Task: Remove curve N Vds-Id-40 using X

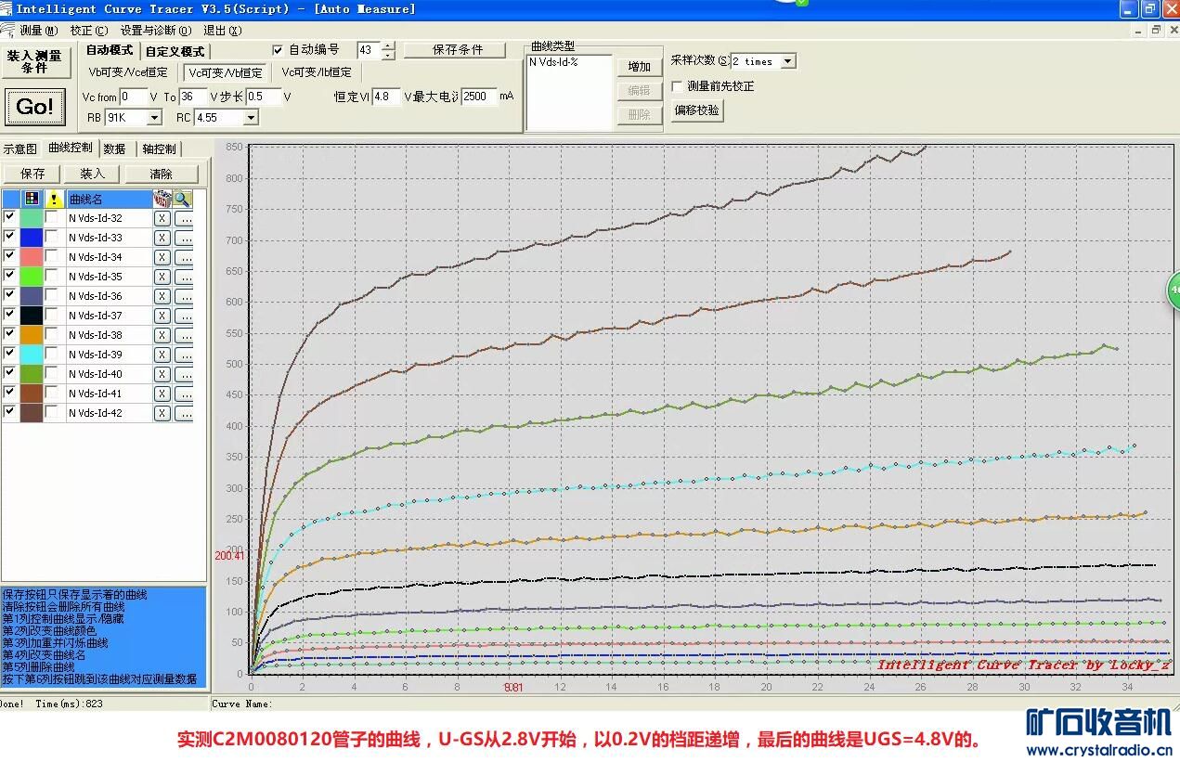Action: [162, 374]
